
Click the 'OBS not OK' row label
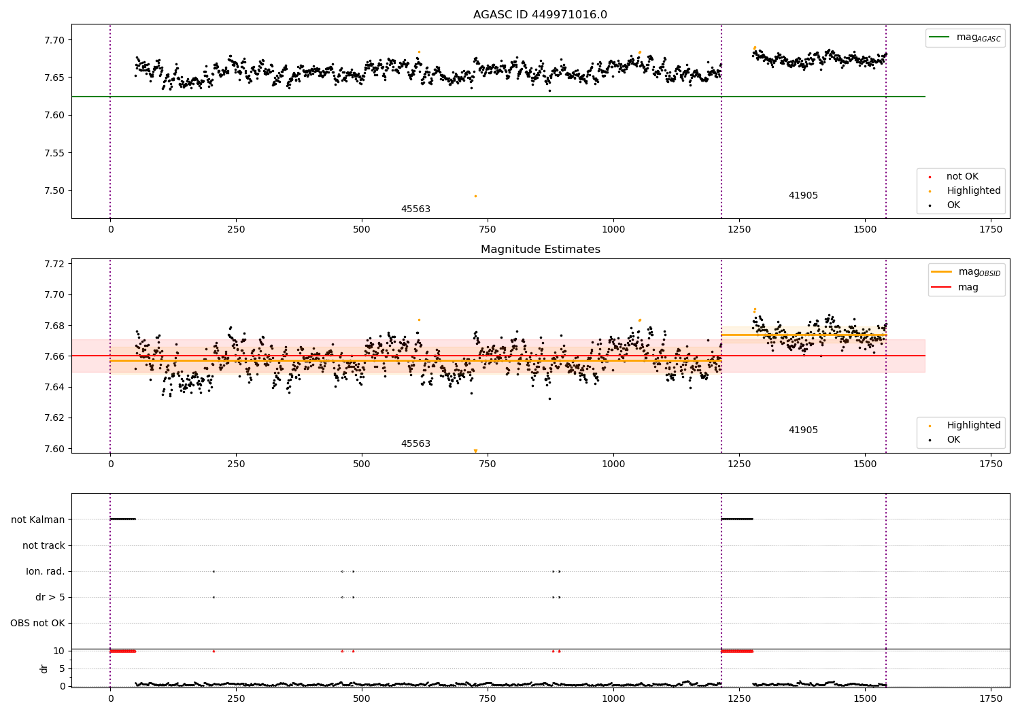pyautogui.click(x=37, y=623)
